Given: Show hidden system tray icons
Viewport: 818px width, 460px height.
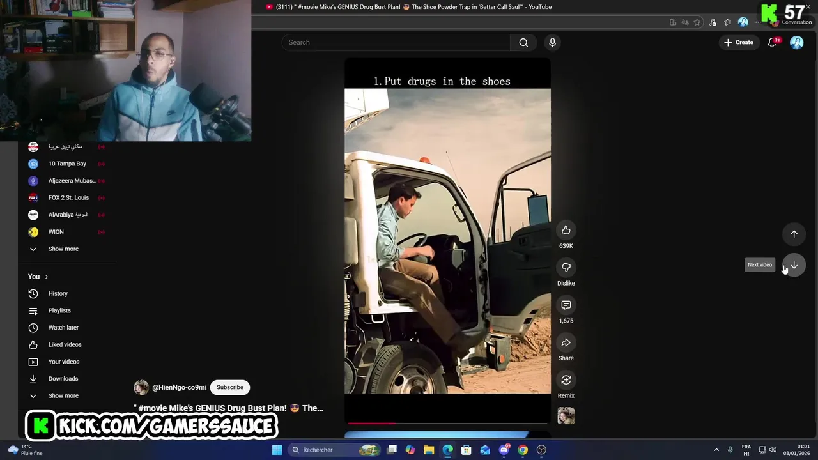Looking at the screenshot, I should [716, 450].
